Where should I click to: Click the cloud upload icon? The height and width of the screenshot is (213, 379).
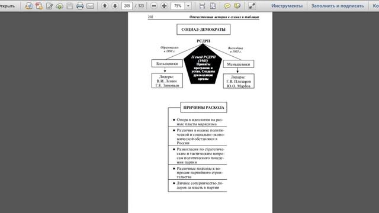point(59,6)
